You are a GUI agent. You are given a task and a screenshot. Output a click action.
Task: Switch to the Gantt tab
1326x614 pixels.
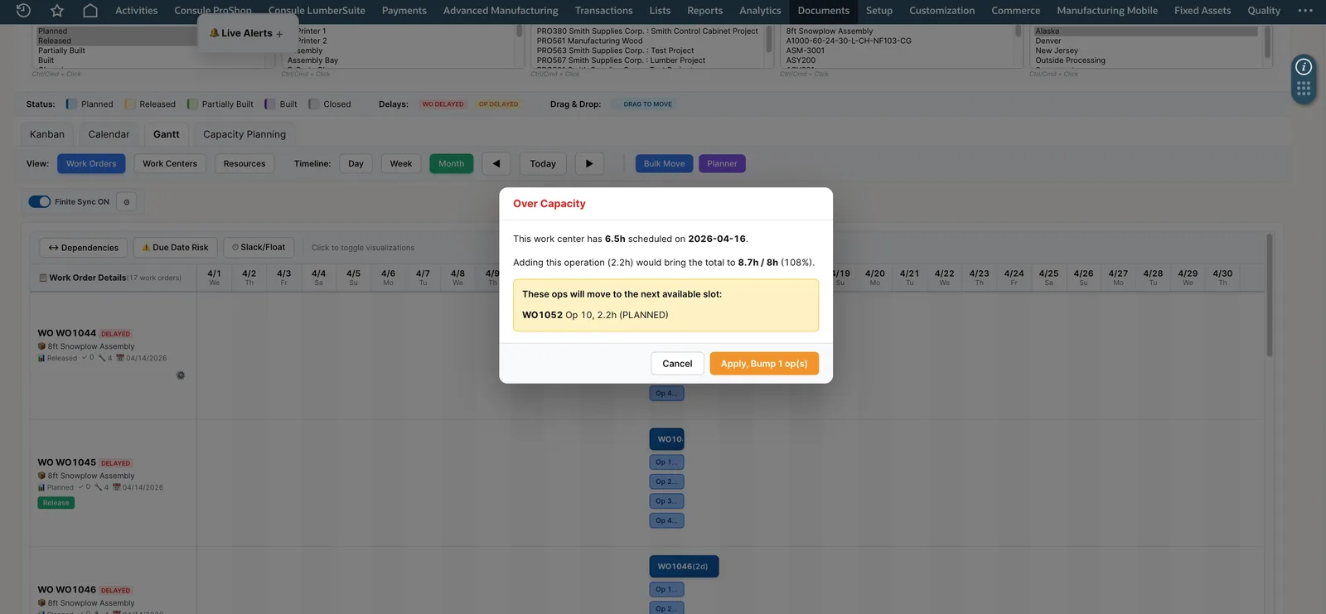coord(166,134)
